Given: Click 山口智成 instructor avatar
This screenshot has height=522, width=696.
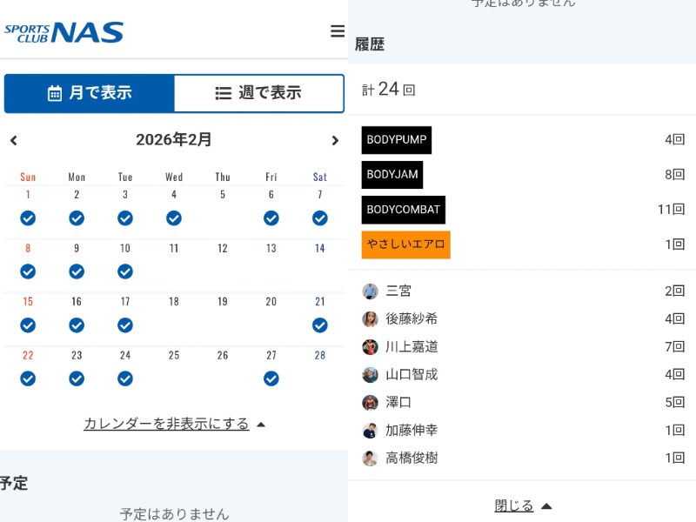Looking at the screenshot, I should click(x=370, y=375).
